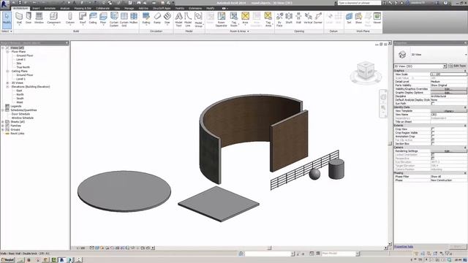Expand the Sheets (all) tree node
Screen dimensions: 468x263
tap(3, 122)
